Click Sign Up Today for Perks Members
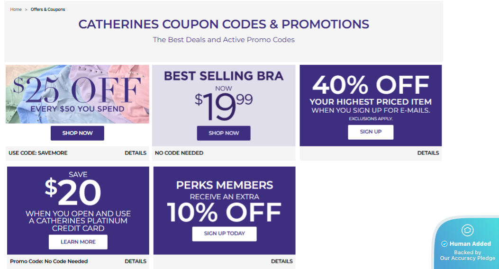Image resolution: width=499 pixels, height=269 pixels. (224, 233)
